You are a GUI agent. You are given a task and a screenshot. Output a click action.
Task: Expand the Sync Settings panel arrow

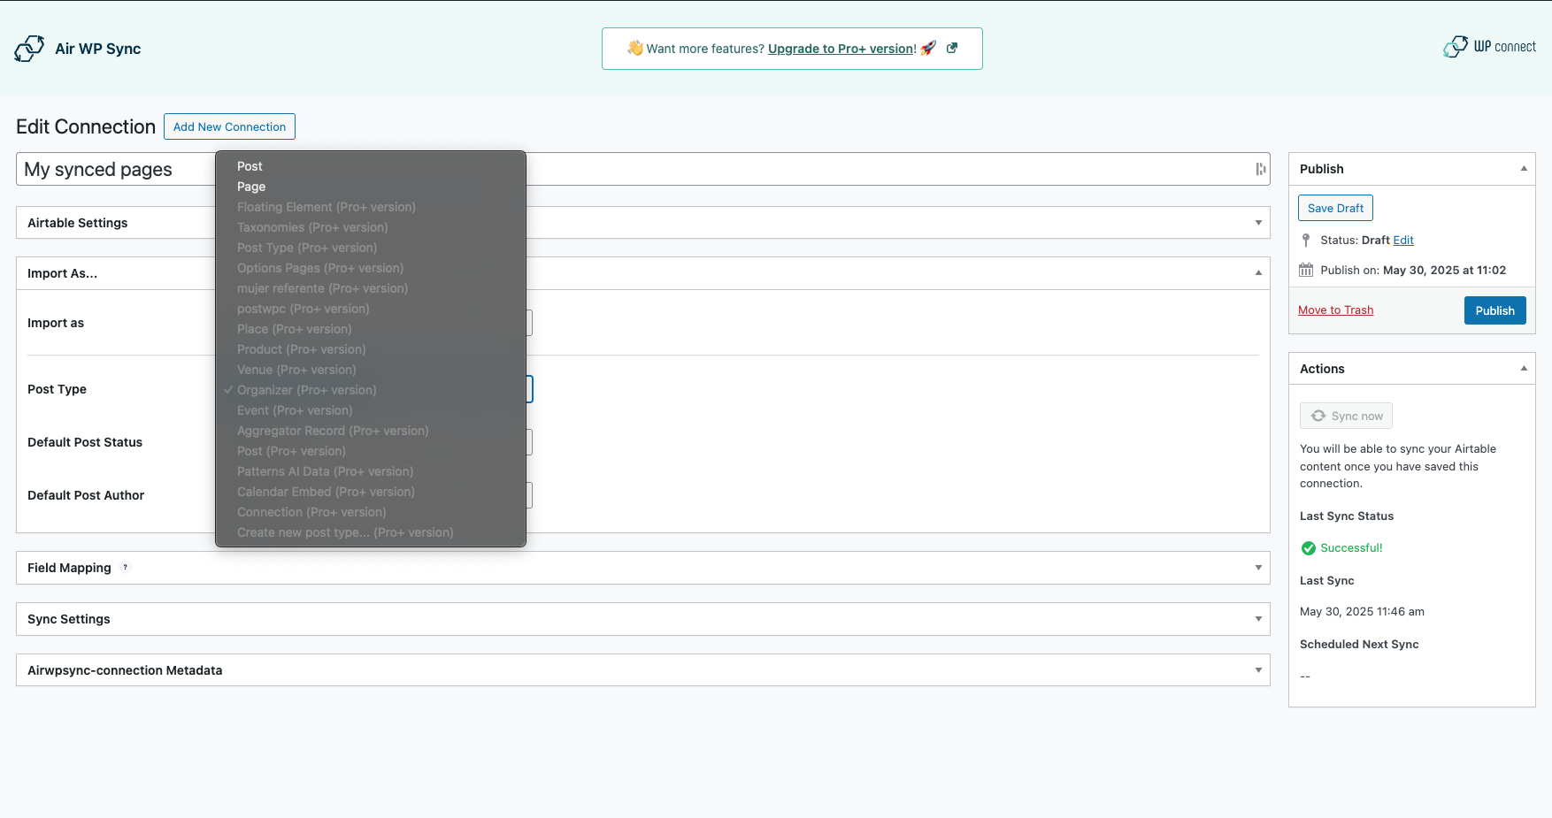pos(1258,619)
